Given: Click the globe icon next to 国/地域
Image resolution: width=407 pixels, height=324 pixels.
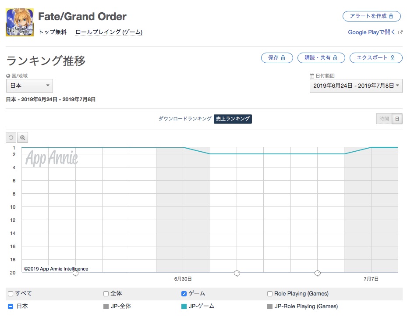Looking at the screenshot, I should pos(8,76).
